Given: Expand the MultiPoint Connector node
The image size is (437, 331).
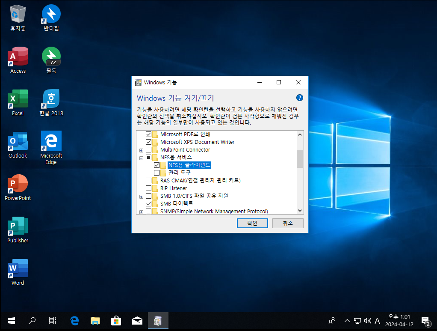Looking at the screenshot, I should coord(141,150).
